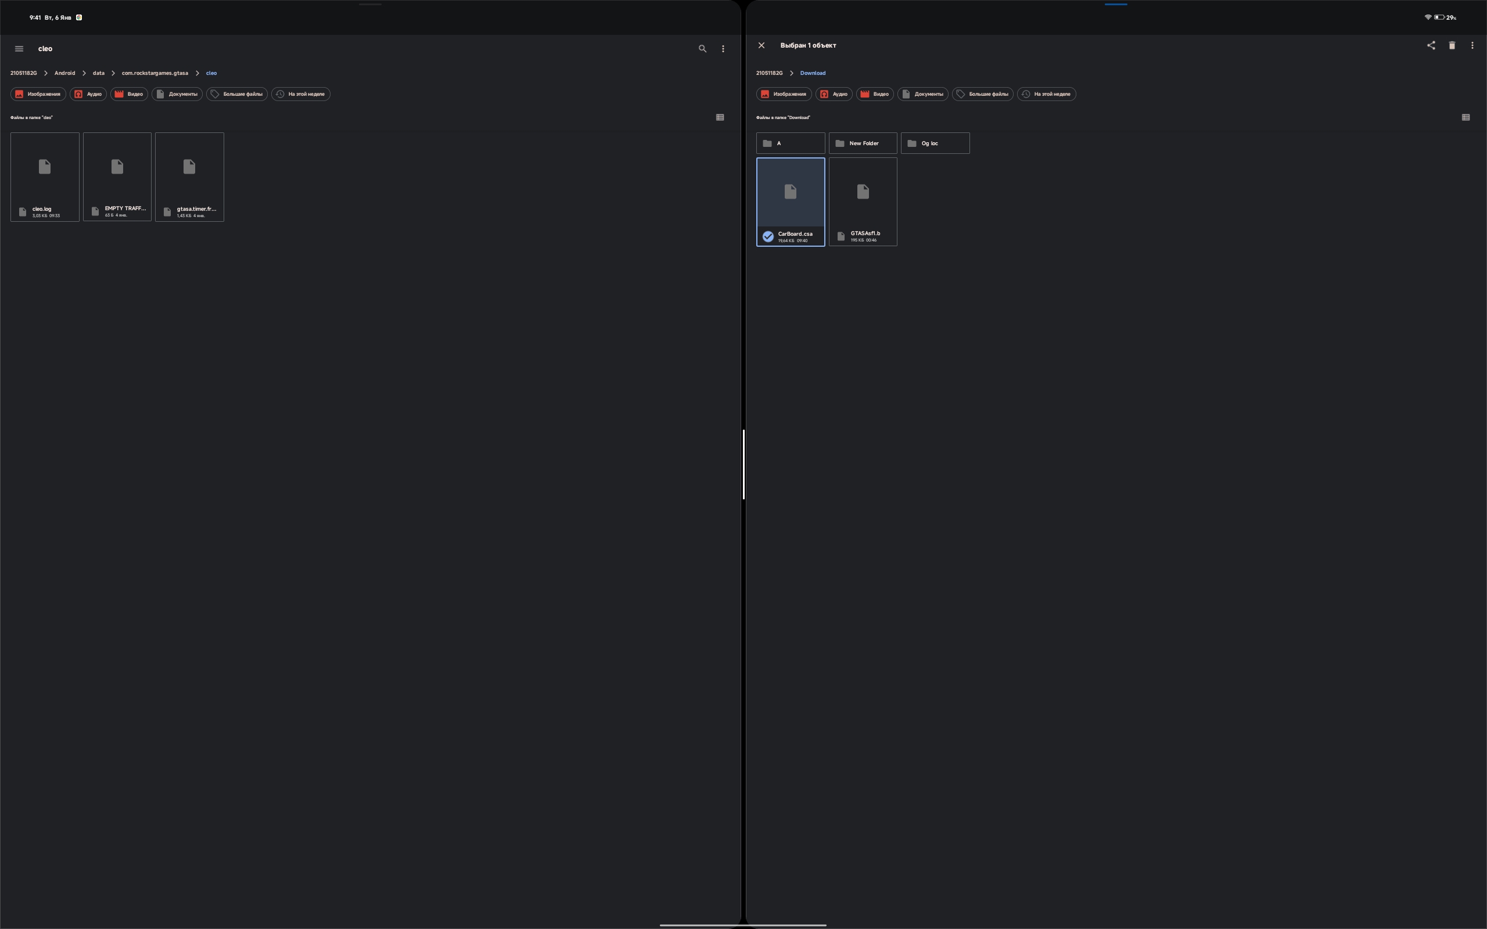Grab the split-screen divider handle
The image size is (1487, 929).
tap(743, 464)
